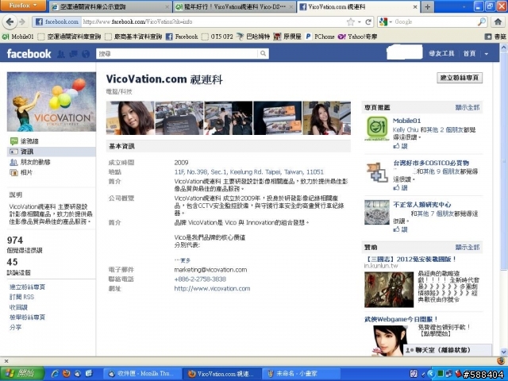Open the Mobile01 bookmark

click(18, 37)
